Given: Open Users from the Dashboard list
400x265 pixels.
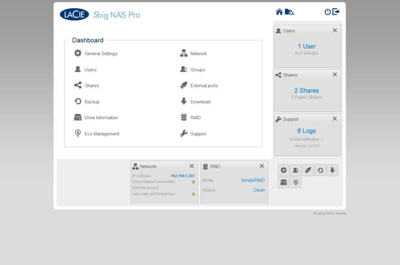Looking at the screenshot, I should [x=86, y=69].
